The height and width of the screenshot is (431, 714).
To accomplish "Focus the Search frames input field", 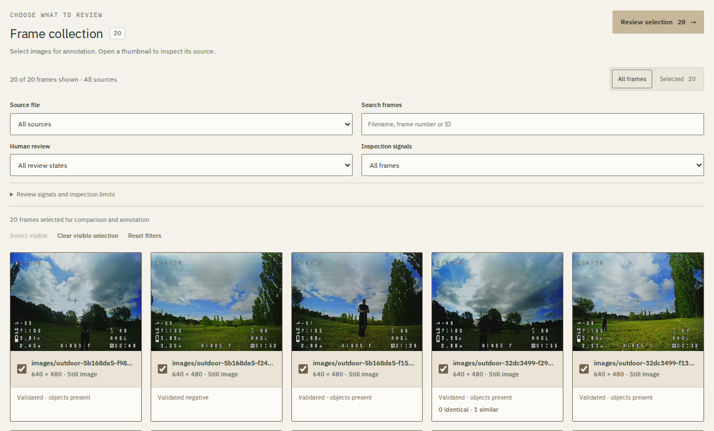I will [x=532, y=124].
